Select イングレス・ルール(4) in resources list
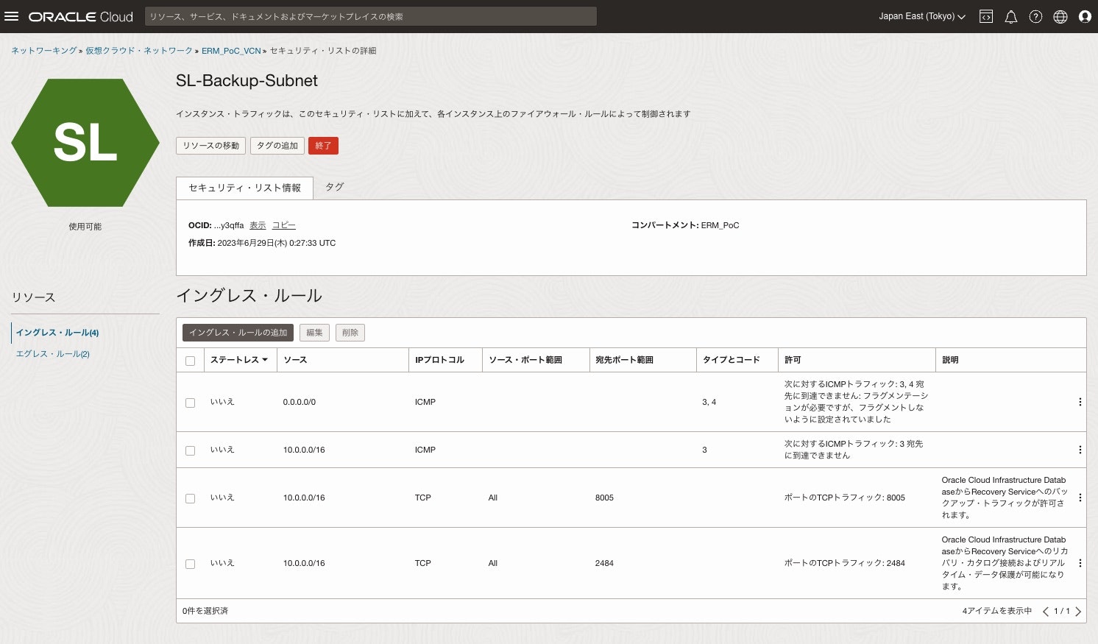Image resolution: width=1098 pixels, height=644 pixels. pos(57,333)
